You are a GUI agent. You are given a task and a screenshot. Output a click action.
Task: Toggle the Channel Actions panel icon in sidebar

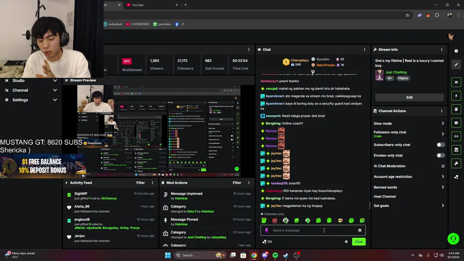coord(456,150)
